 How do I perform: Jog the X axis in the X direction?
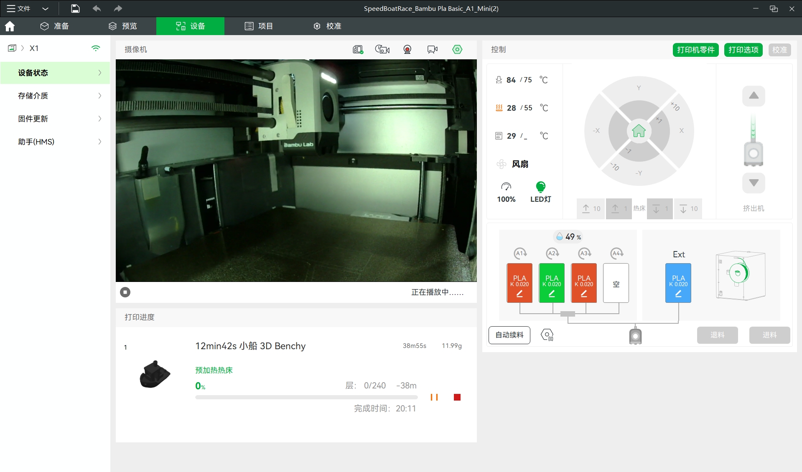[682, 131]
